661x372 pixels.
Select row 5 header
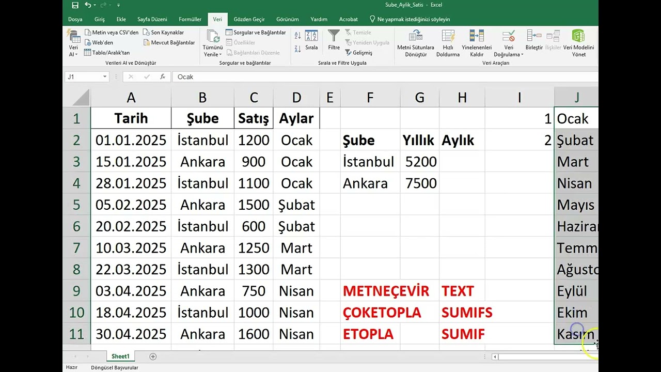pos(76,205)
